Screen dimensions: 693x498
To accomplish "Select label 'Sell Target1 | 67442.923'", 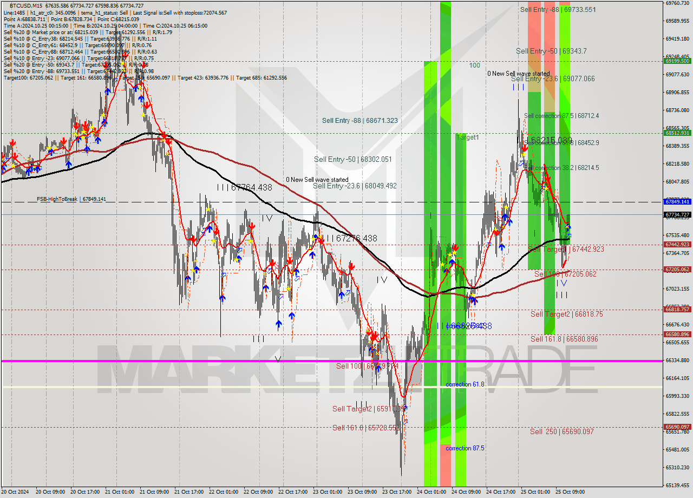I will (566, 249).
